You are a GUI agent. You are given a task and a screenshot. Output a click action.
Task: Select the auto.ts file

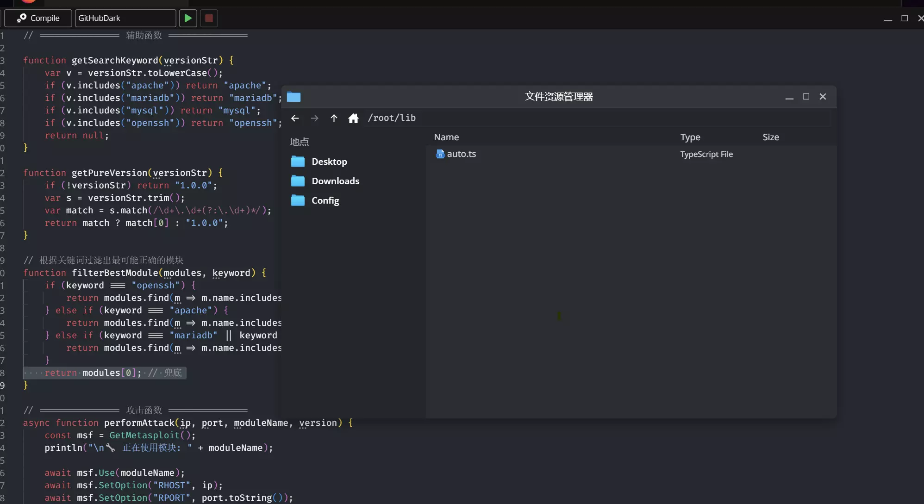click(x=461, y=154)
